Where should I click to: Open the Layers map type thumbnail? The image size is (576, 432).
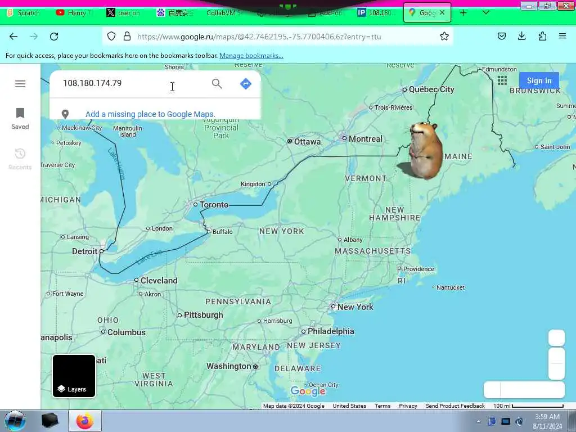74,376
